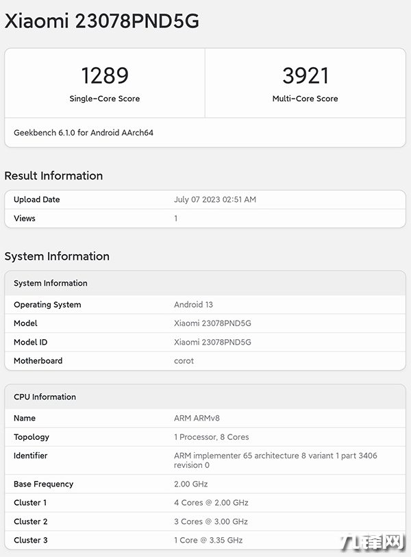The image size is (411, 557).
Task: Click the upload date July 07 2023 value
Action: point(214,199)
